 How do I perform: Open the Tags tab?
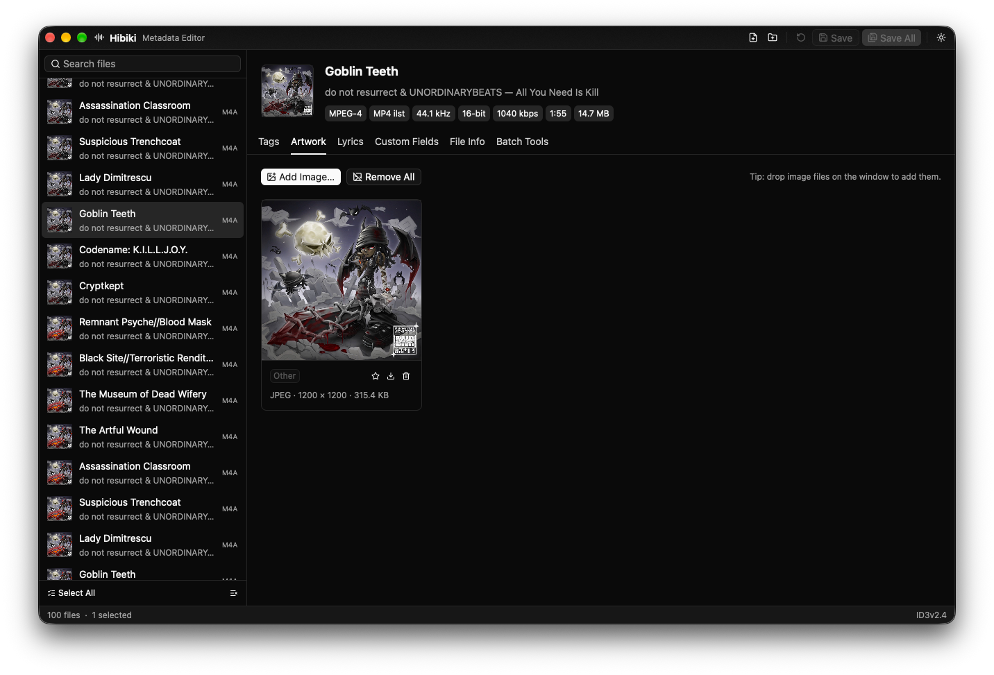coord(269,142)
